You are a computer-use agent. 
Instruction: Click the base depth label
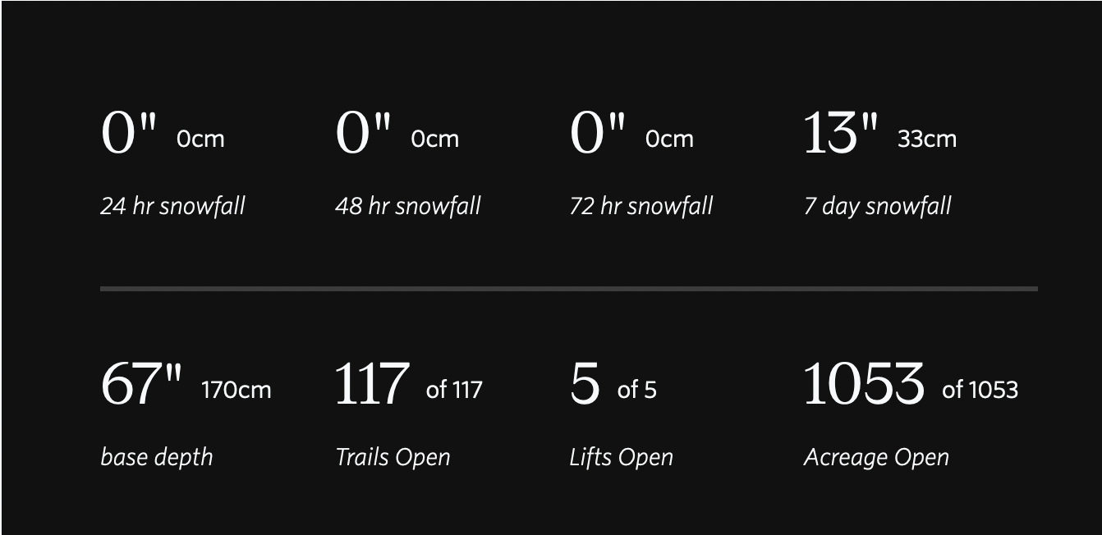(x=156, y=457)
